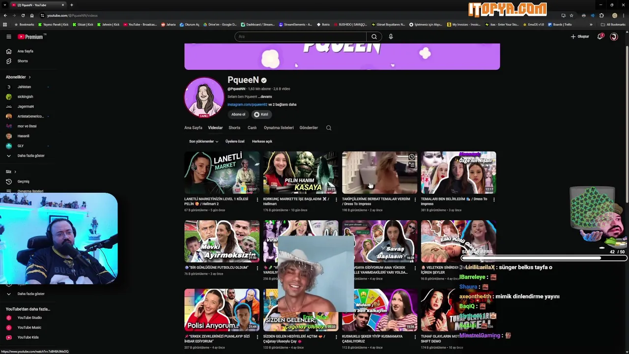Open the YouTube hamburger guide menu
The width and height of the screenshot is (629, 354).
[8, 36]
